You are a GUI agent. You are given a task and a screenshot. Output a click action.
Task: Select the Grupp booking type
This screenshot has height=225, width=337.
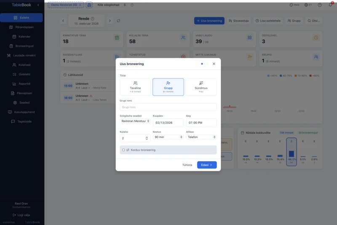[x=168, y=87]
